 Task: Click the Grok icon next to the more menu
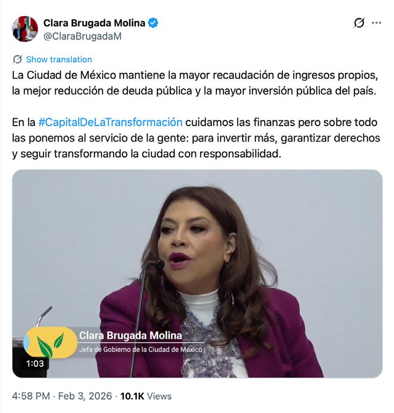pyautogui.click(x=359, y=23)
